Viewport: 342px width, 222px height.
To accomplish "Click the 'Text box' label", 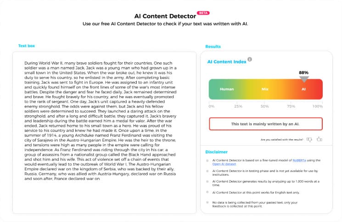I will 27,46.
